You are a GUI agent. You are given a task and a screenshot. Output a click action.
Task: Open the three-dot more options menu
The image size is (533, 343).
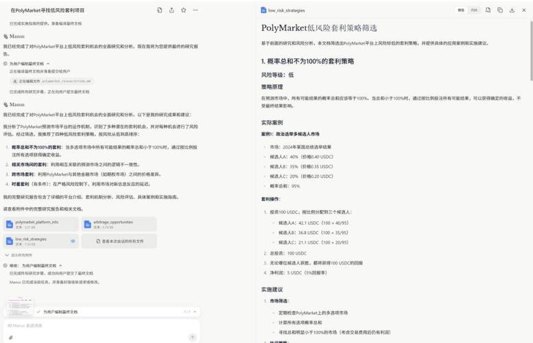(196, 10)
